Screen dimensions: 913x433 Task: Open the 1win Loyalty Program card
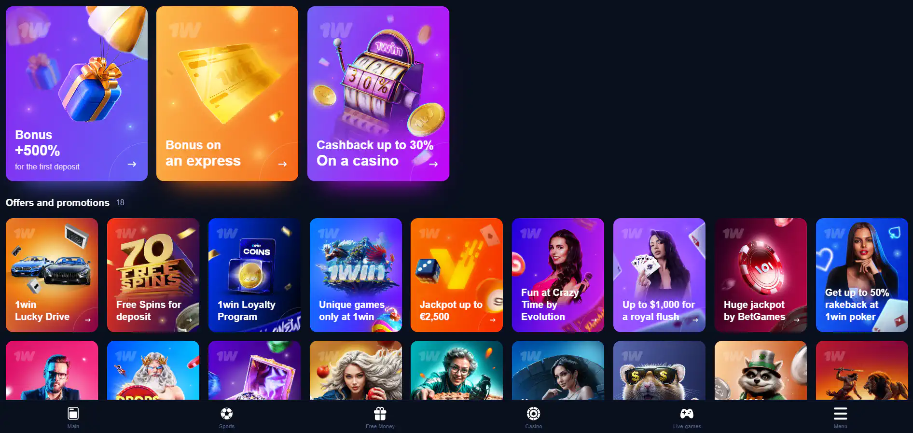[254, 275]
